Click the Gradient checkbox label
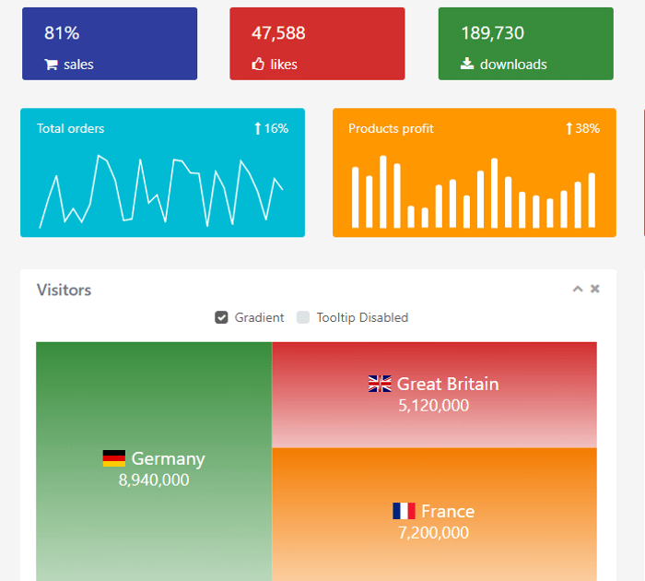This screenshot has height=581, width=645. pyautogui.click(x=259, y=317)
